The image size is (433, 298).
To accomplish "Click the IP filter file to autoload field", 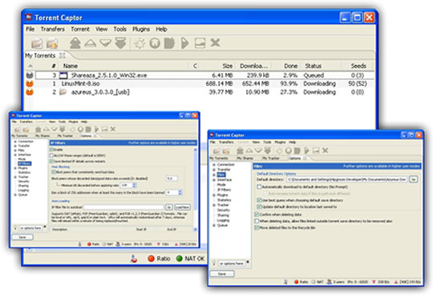I will (123, 207).
